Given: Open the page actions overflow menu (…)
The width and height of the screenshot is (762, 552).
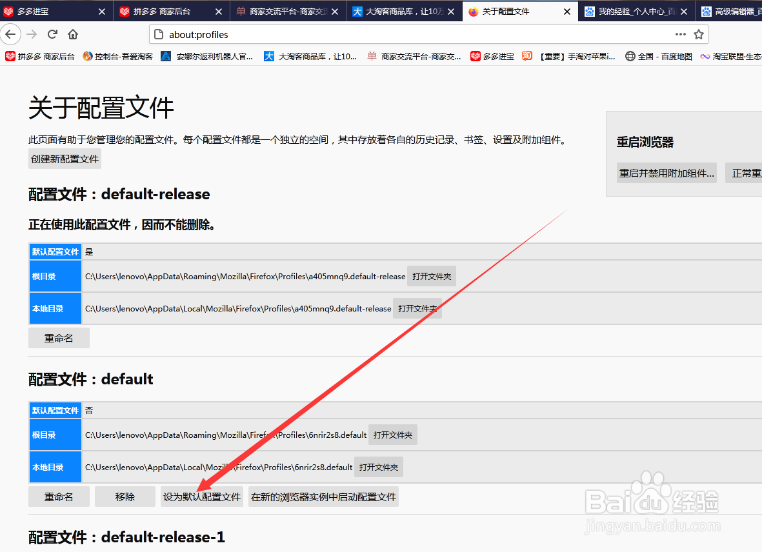Looking at the screenshot, I should pyautogui.click(x=680, y=34).
